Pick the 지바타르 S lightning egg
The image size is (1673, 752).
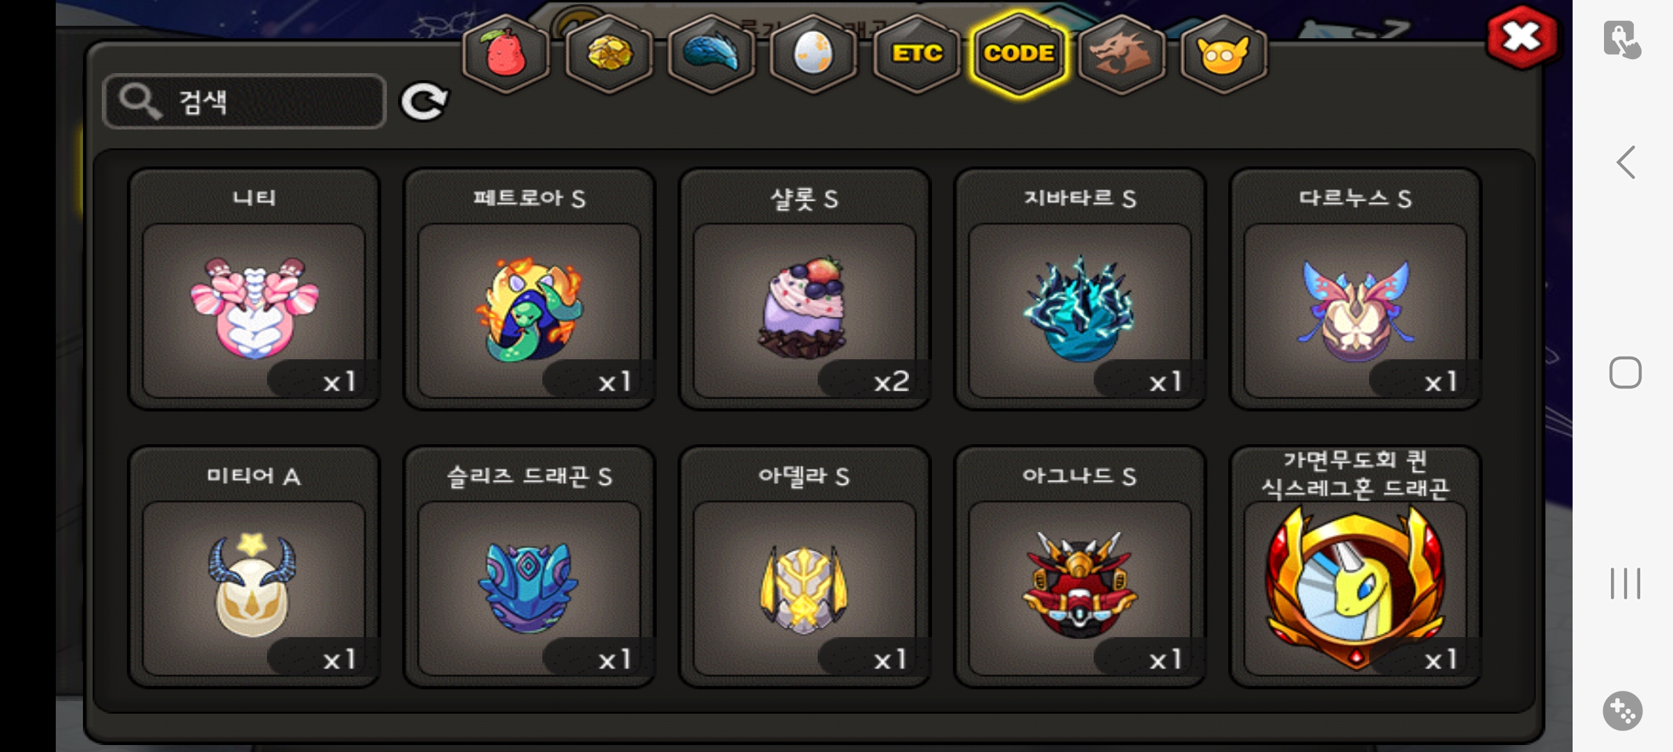[1080, 289]
